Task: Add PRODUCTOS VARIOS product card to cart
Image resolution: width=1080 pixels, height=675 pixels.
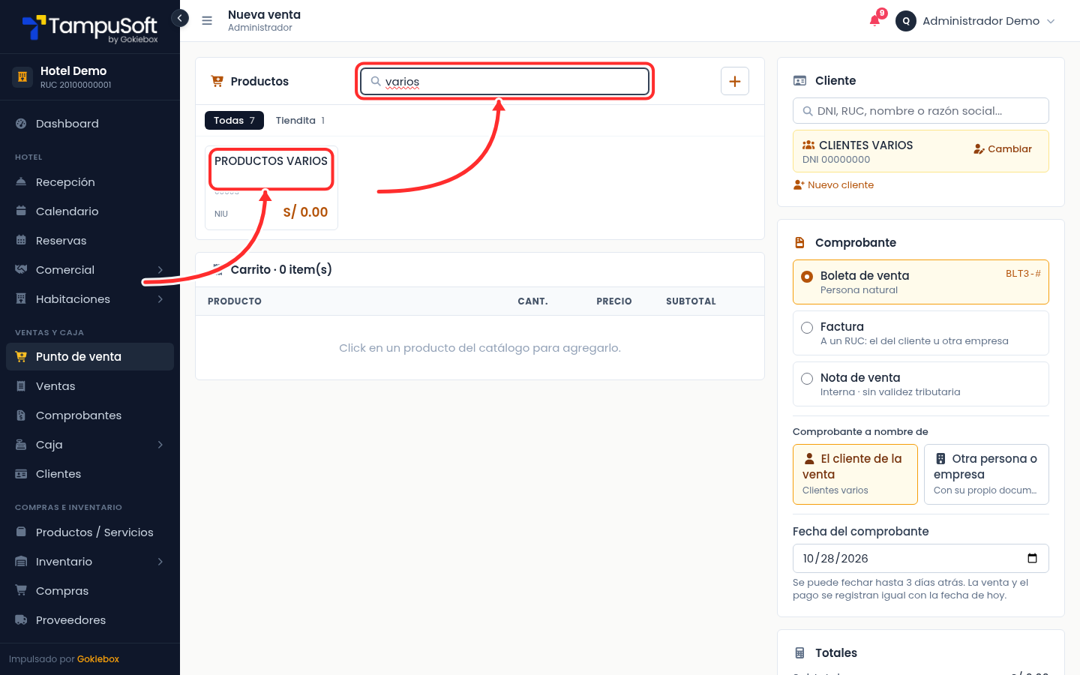Action: (271, 187)
